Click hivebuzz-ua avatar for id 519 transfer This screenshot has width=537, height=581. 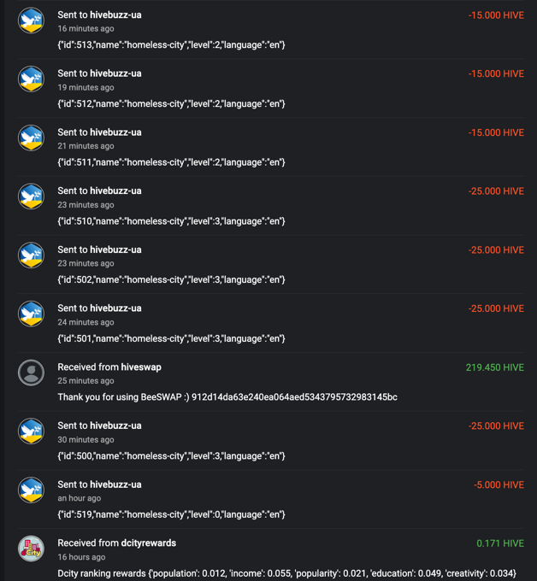(31, 490)
